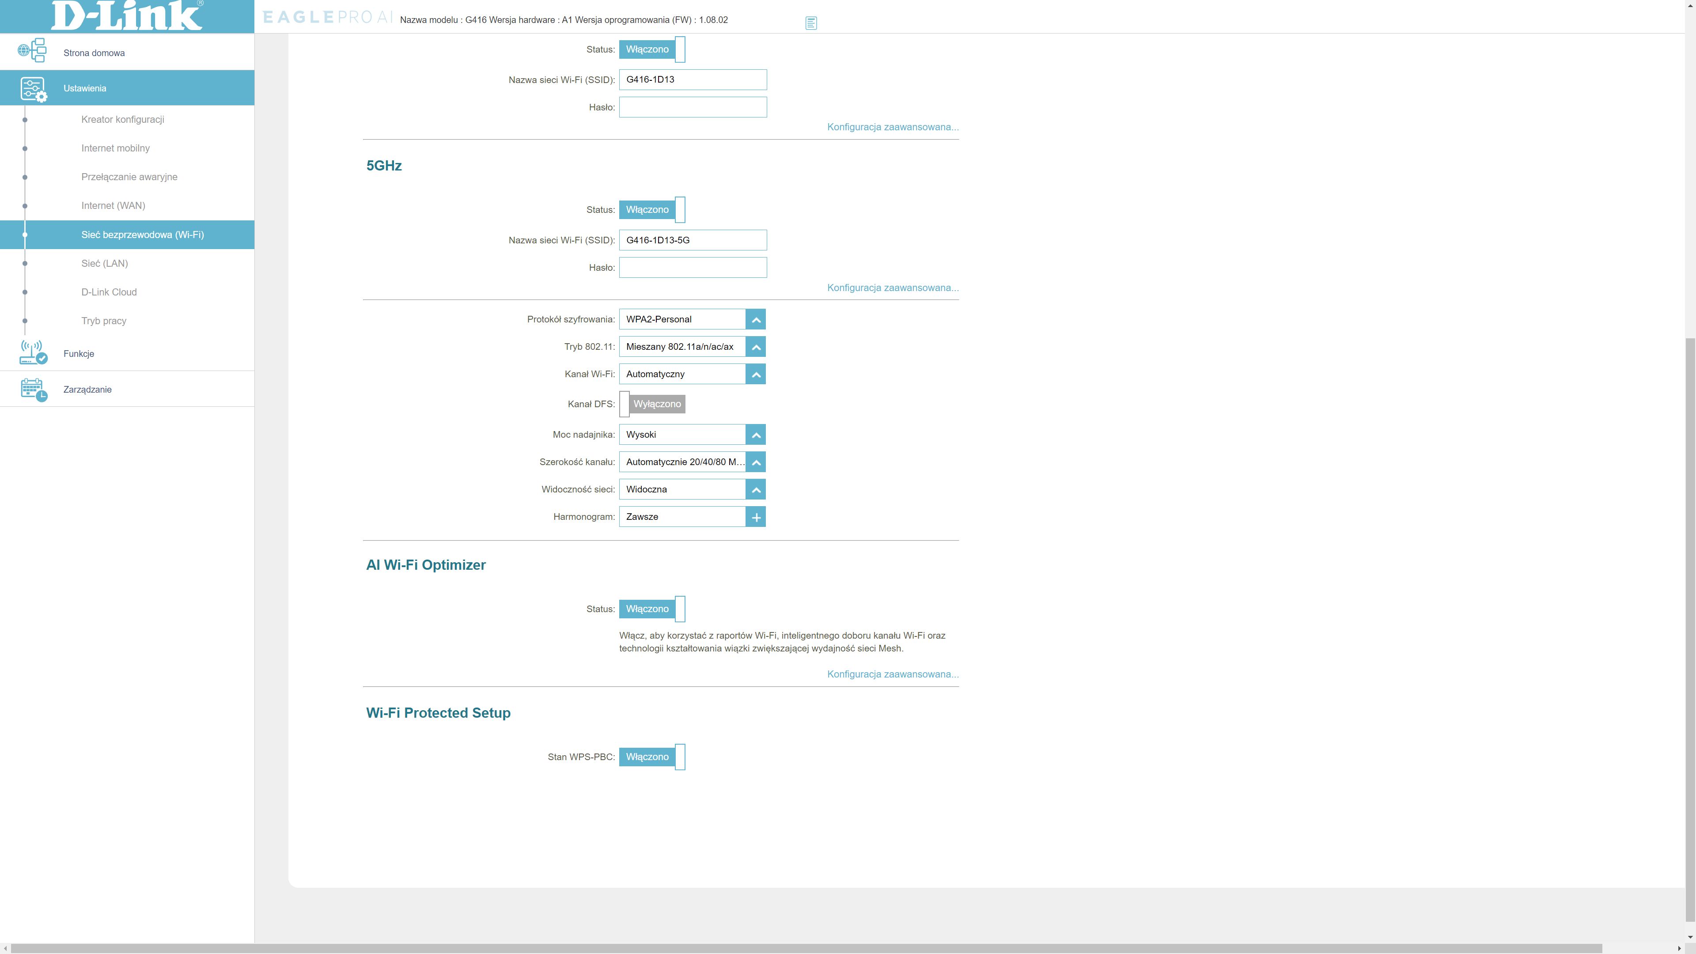Enable the Kanał DFS switch
The image size is (1696, 954).
click(652, 404)
